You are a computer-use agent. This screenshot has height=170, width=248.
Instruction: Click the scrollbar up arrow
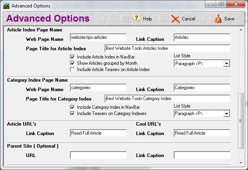click(x=241, y=30)
